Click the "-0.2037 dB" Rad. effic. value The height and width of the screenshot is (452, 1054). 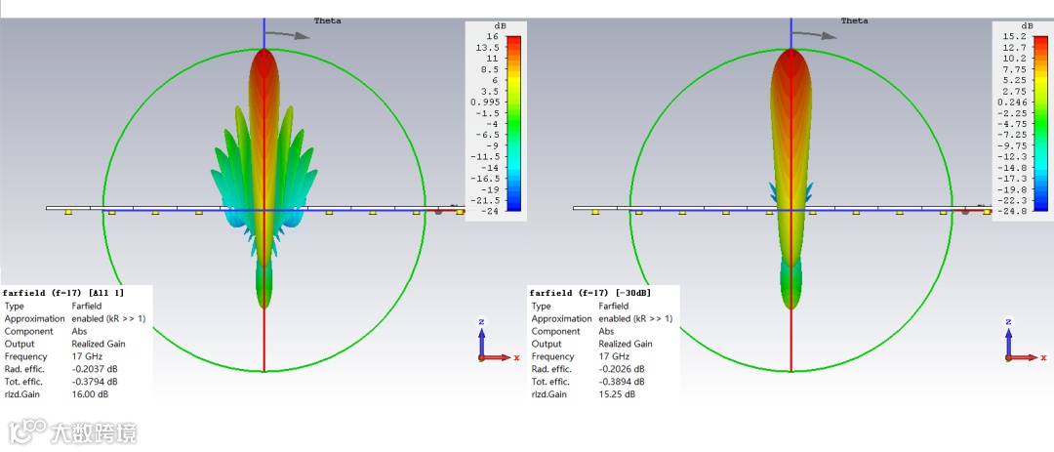(x=94, y=369)
